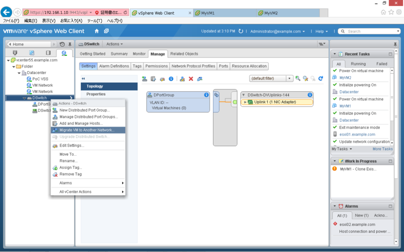Maximize the Work In Progress panel
The width and height of the screenshot is (404, 252).
pos(390,161)
